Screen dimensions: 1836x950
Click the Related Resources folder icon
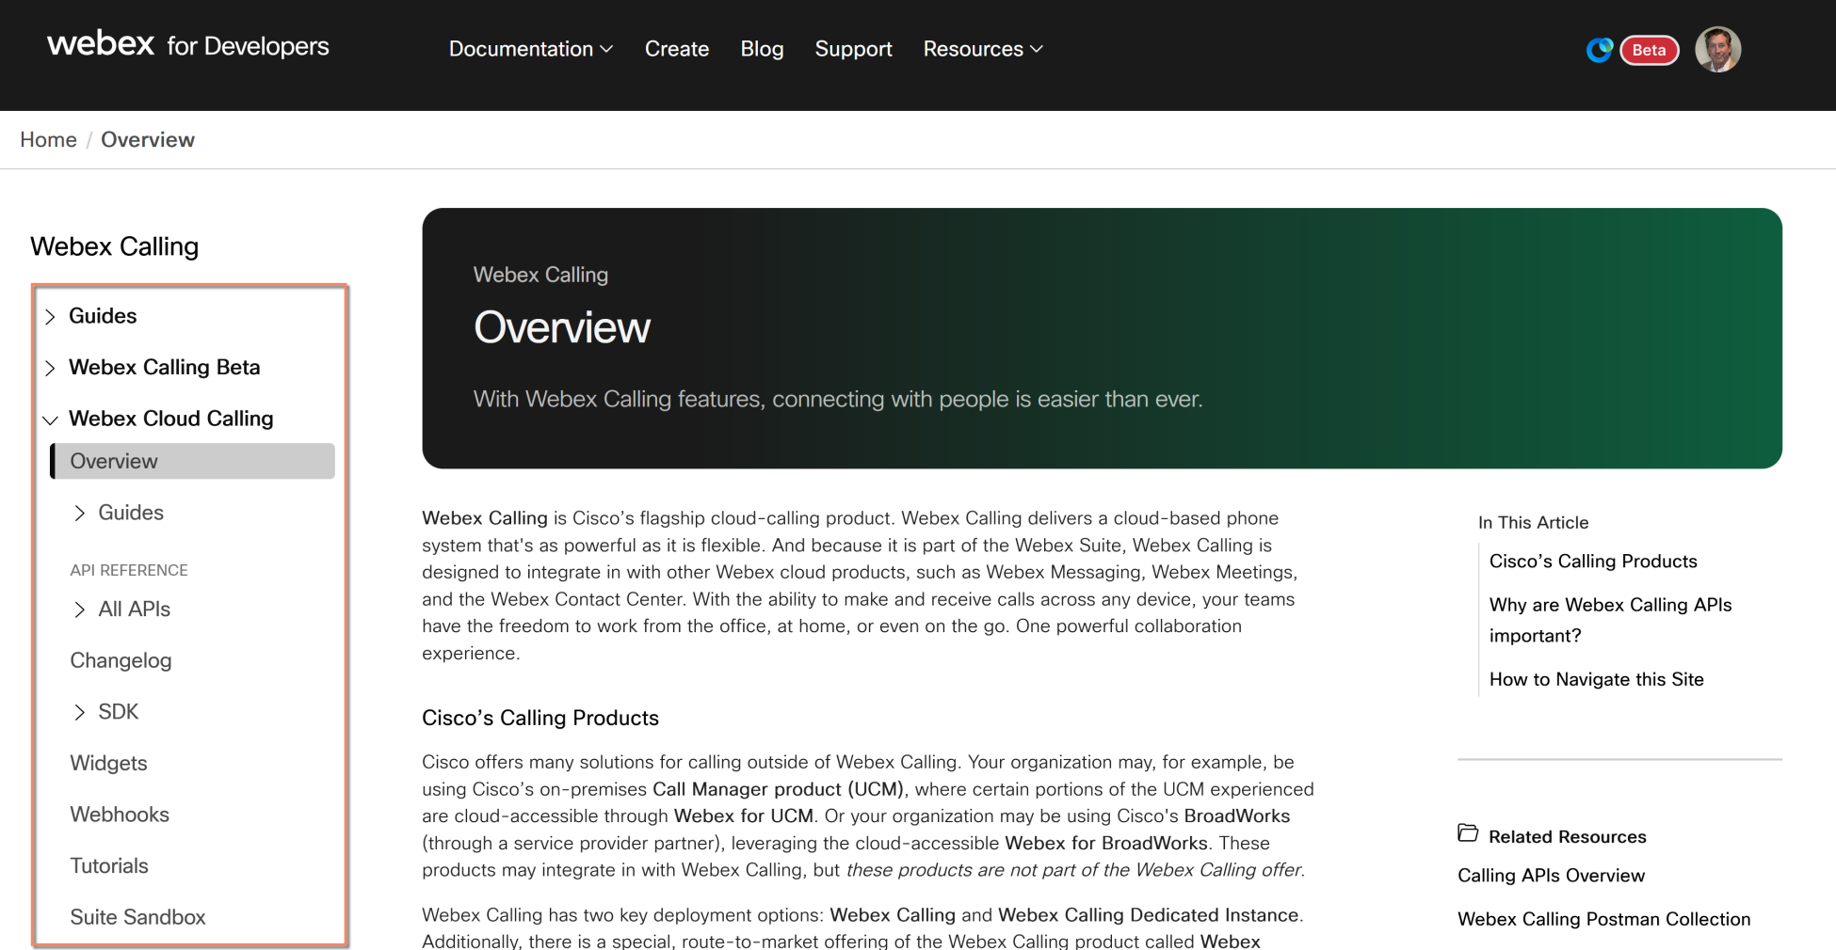click(1467, 833)
